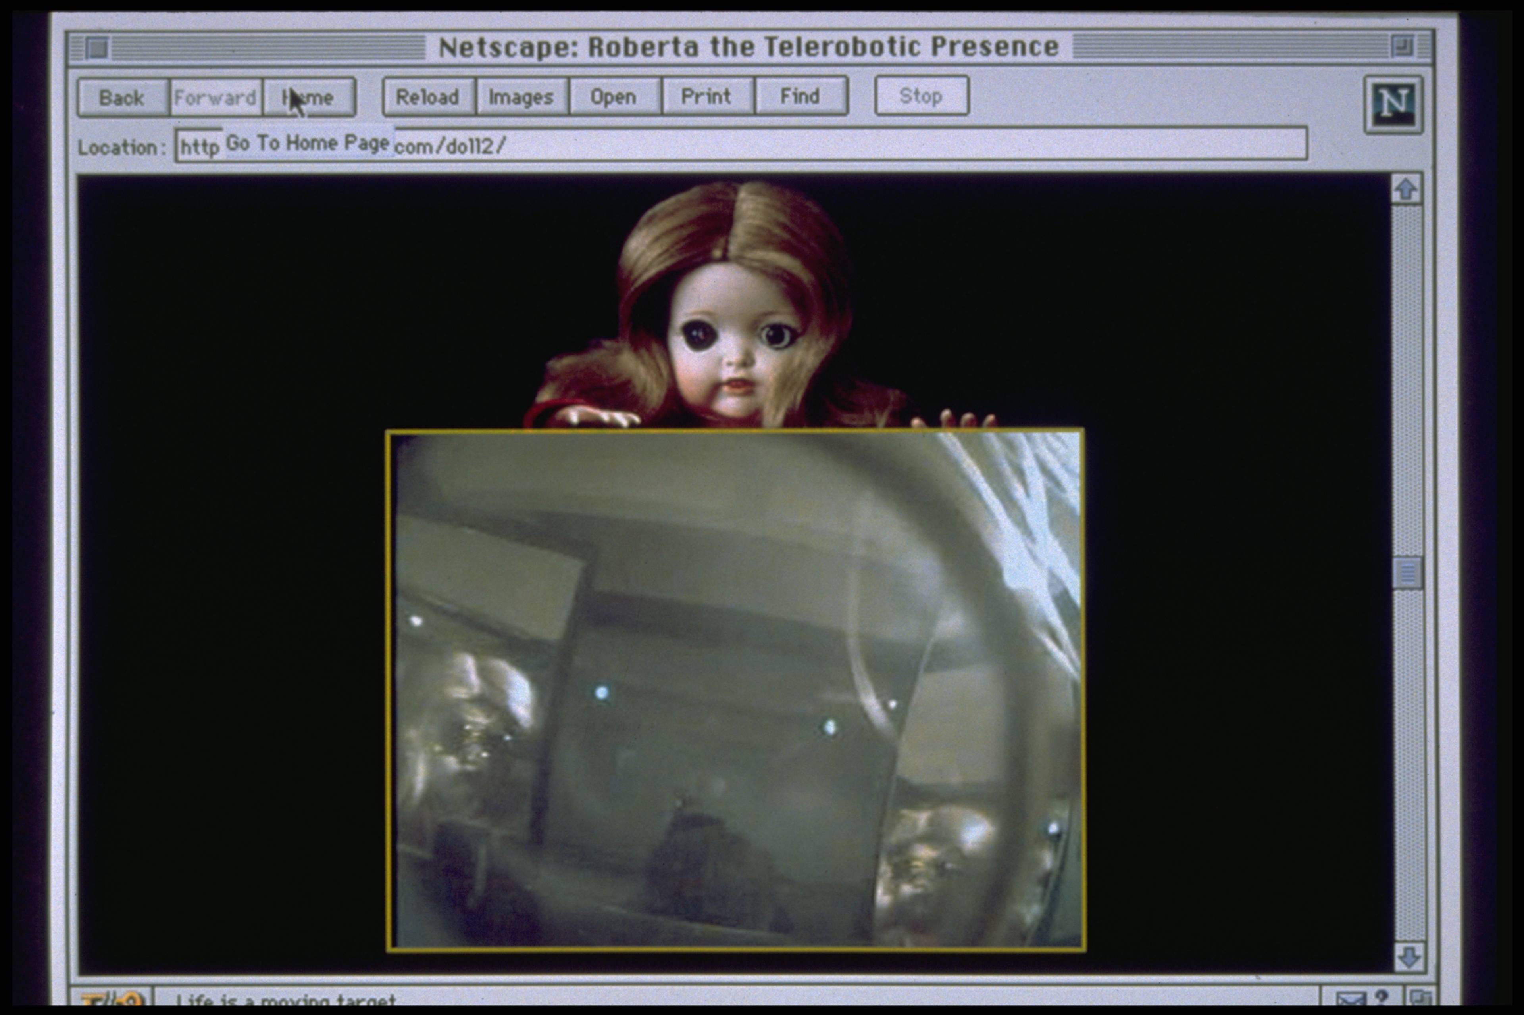Print the page using Print button

point(706,96)
